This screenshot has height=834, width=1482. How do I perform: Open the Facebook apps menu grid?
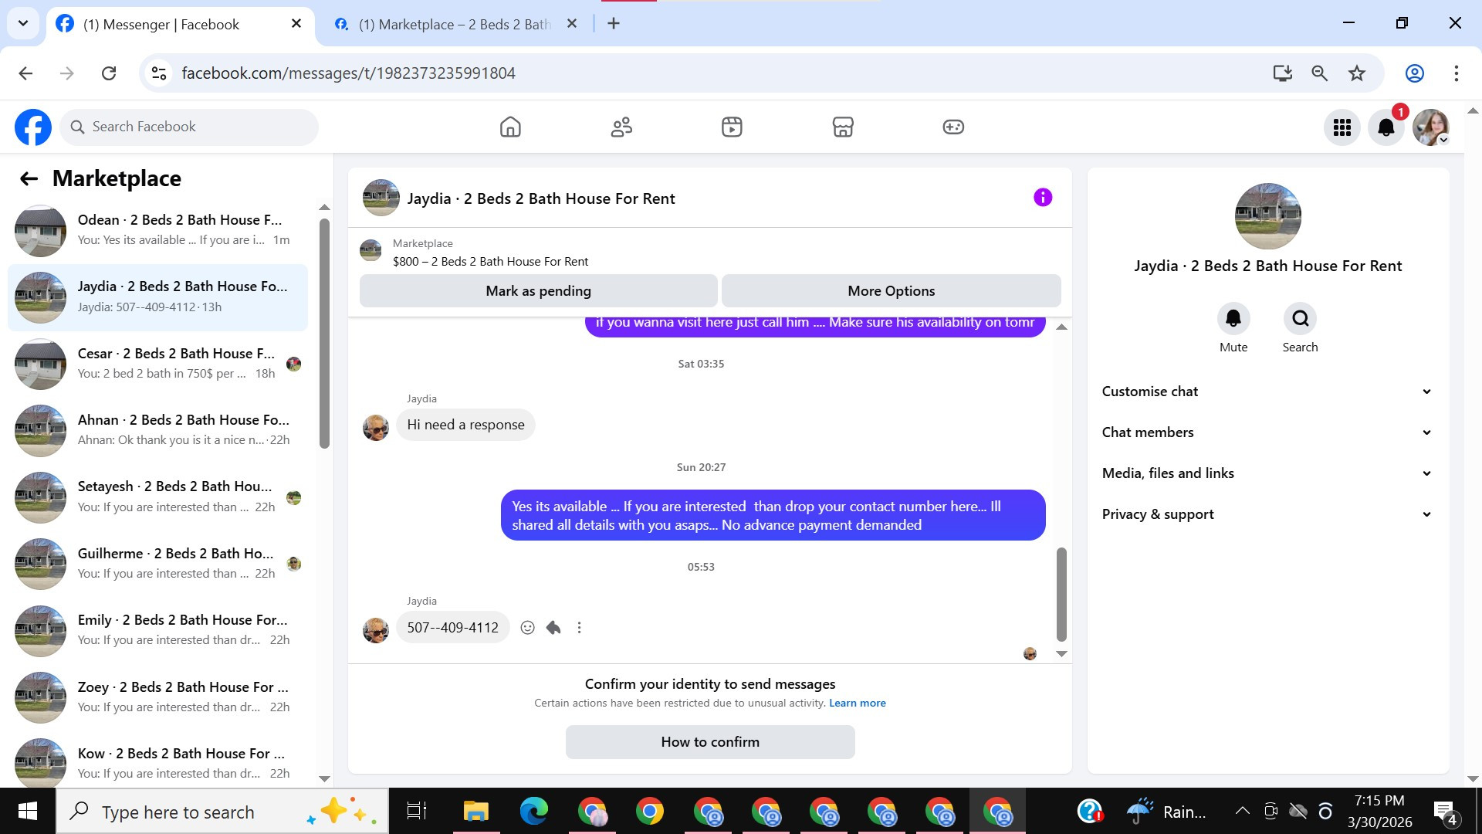1342,127
